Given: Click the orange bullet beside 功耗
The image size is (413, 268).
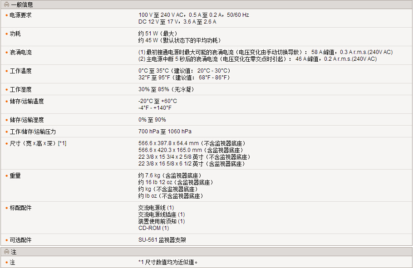Looking at the screenshot, I should (x=6, y=34).
